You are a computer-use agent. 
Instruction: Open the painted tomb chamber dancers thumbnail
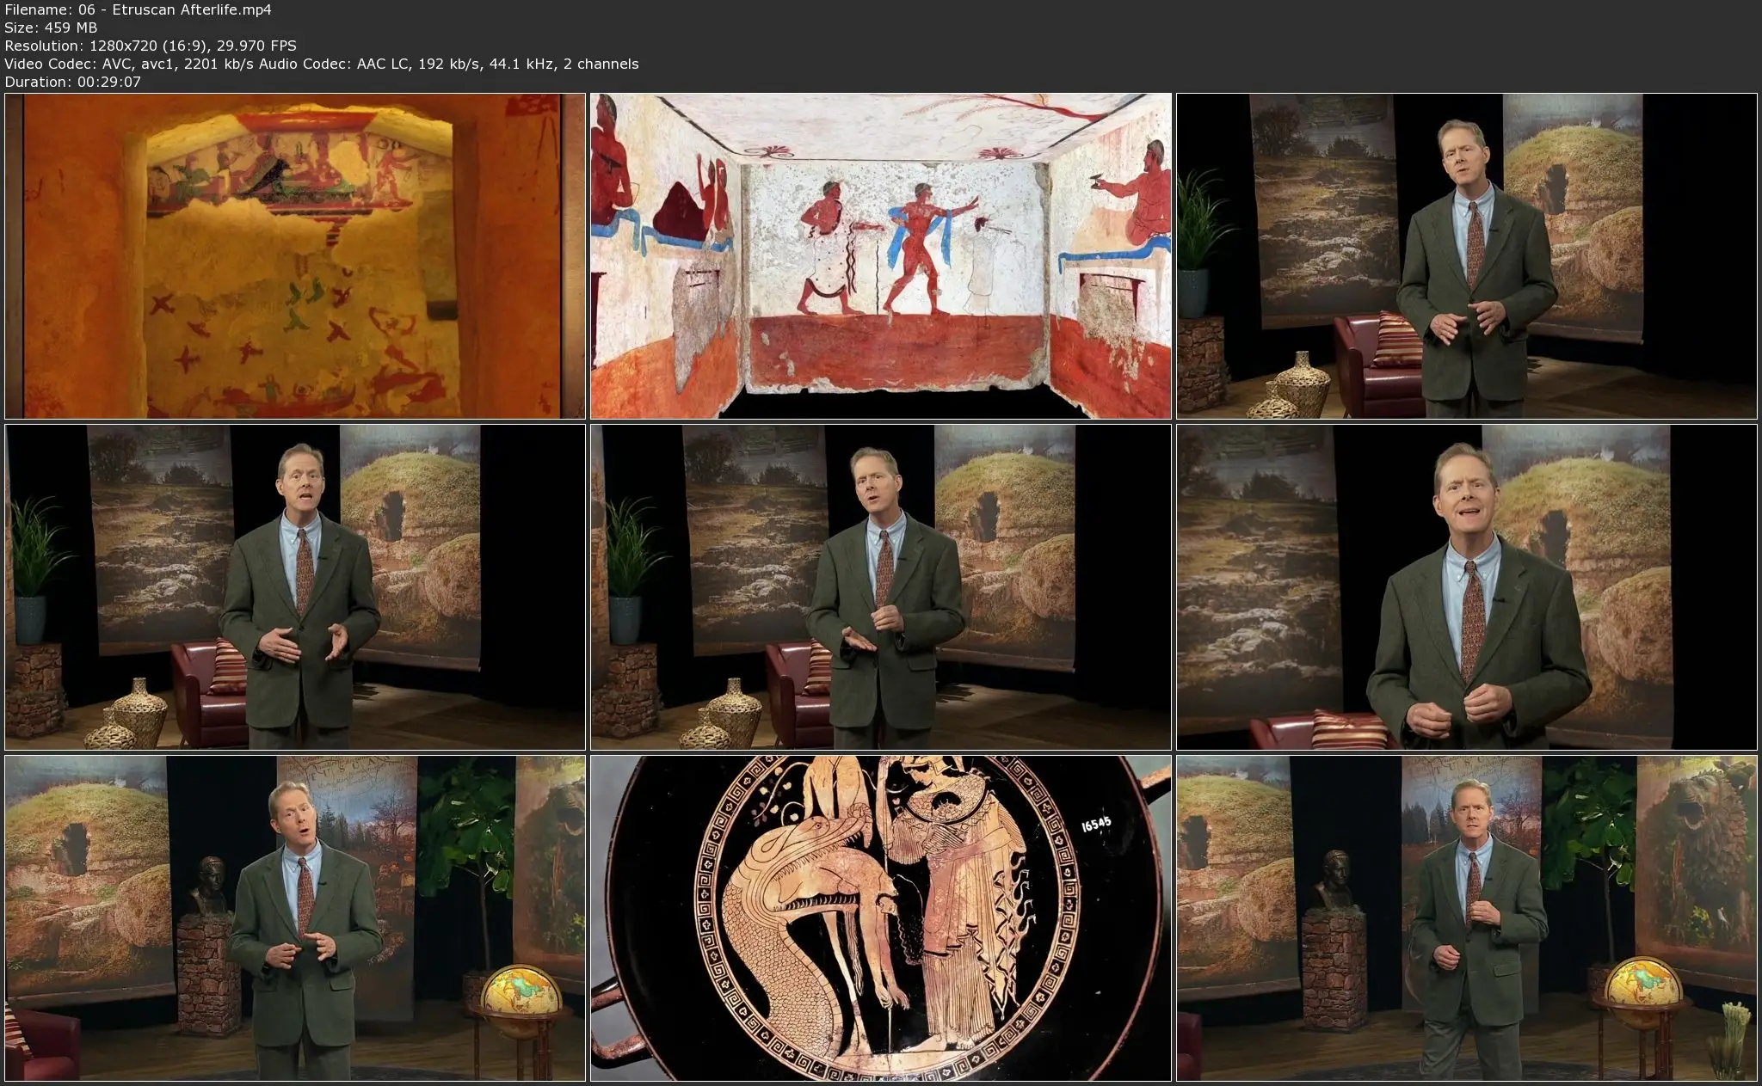[x=881, y=256]
